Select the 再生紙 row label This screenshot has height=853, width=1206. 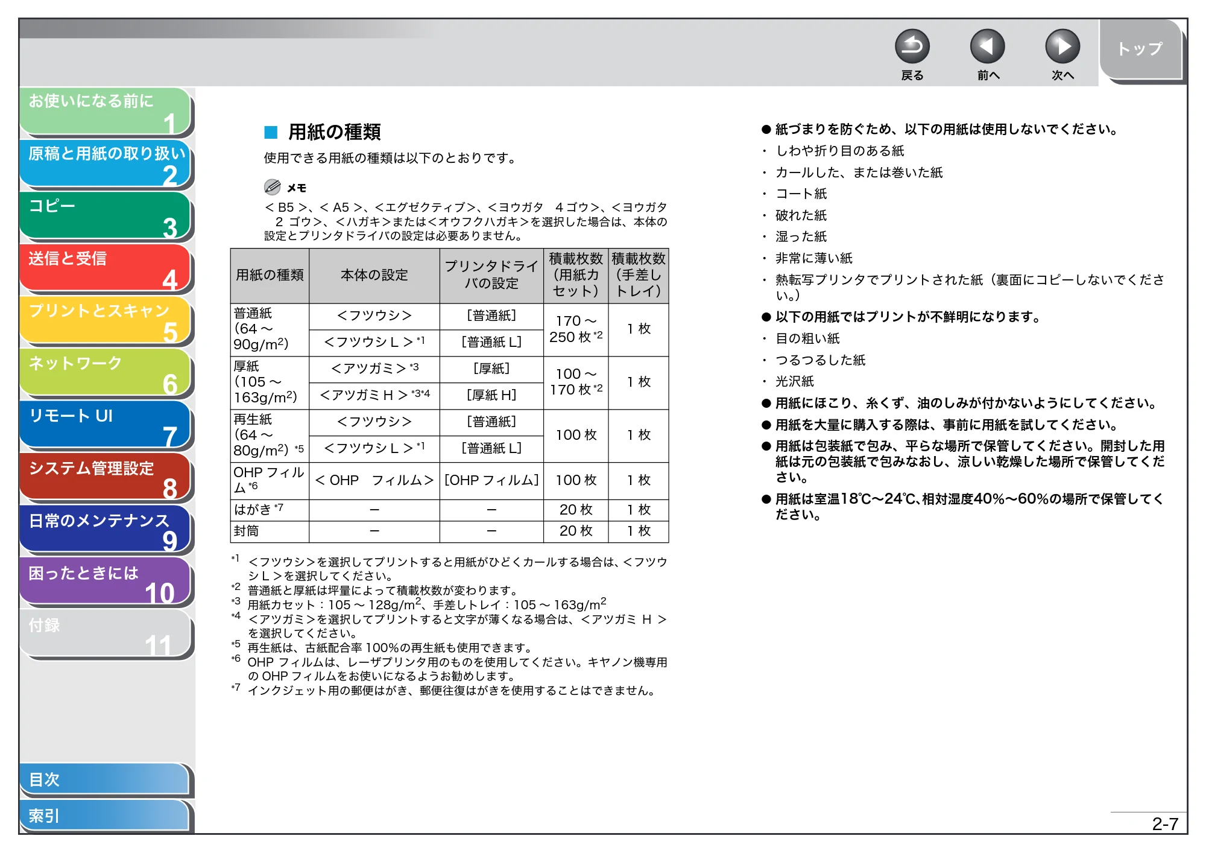point(270,436)
